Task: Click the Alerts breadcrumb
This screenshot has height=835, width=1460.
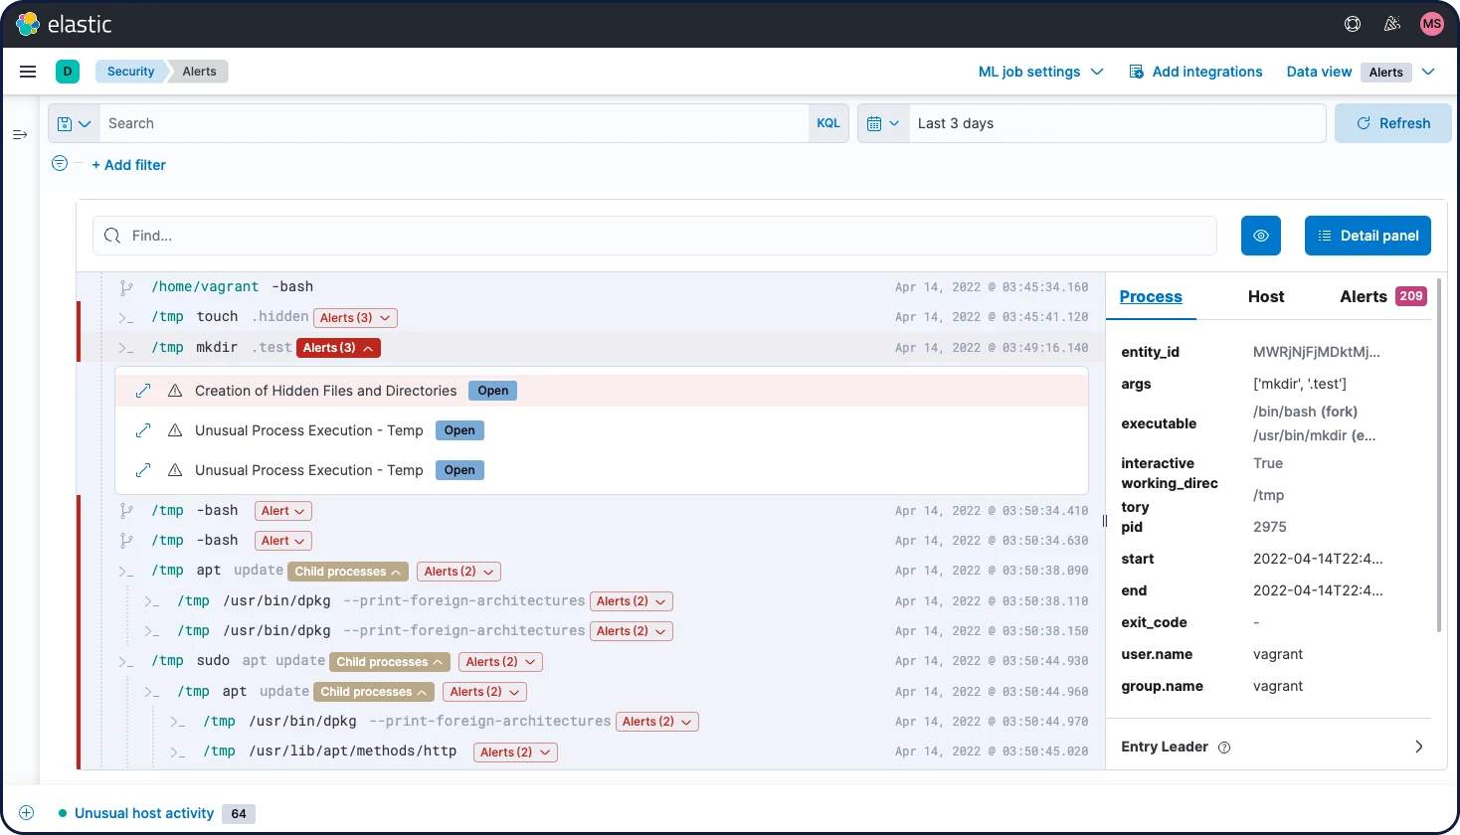Action: point(199,72)
